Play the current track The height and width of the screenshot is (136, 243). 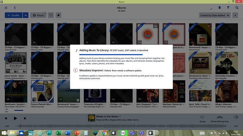pos(15,118)
